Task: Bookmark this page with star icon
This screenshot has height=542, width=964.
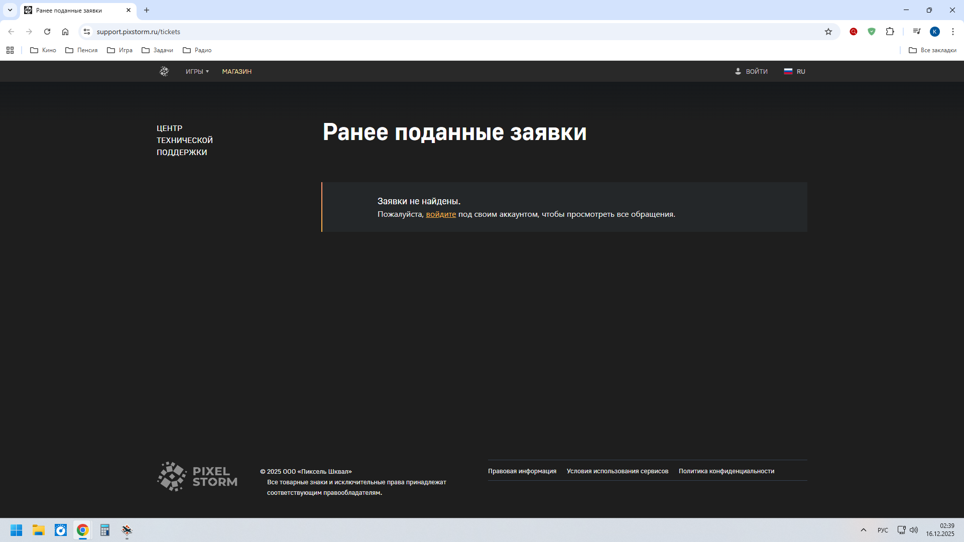Action: (x=828, y=32)
